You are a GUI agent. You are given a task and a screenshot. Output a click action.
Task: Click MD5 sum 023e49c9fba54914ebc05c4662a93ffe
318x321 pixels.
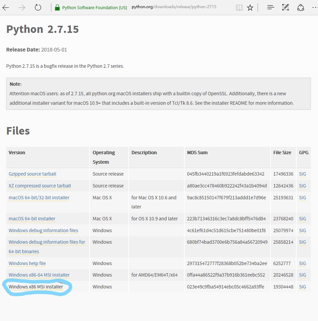pos(226,287)
